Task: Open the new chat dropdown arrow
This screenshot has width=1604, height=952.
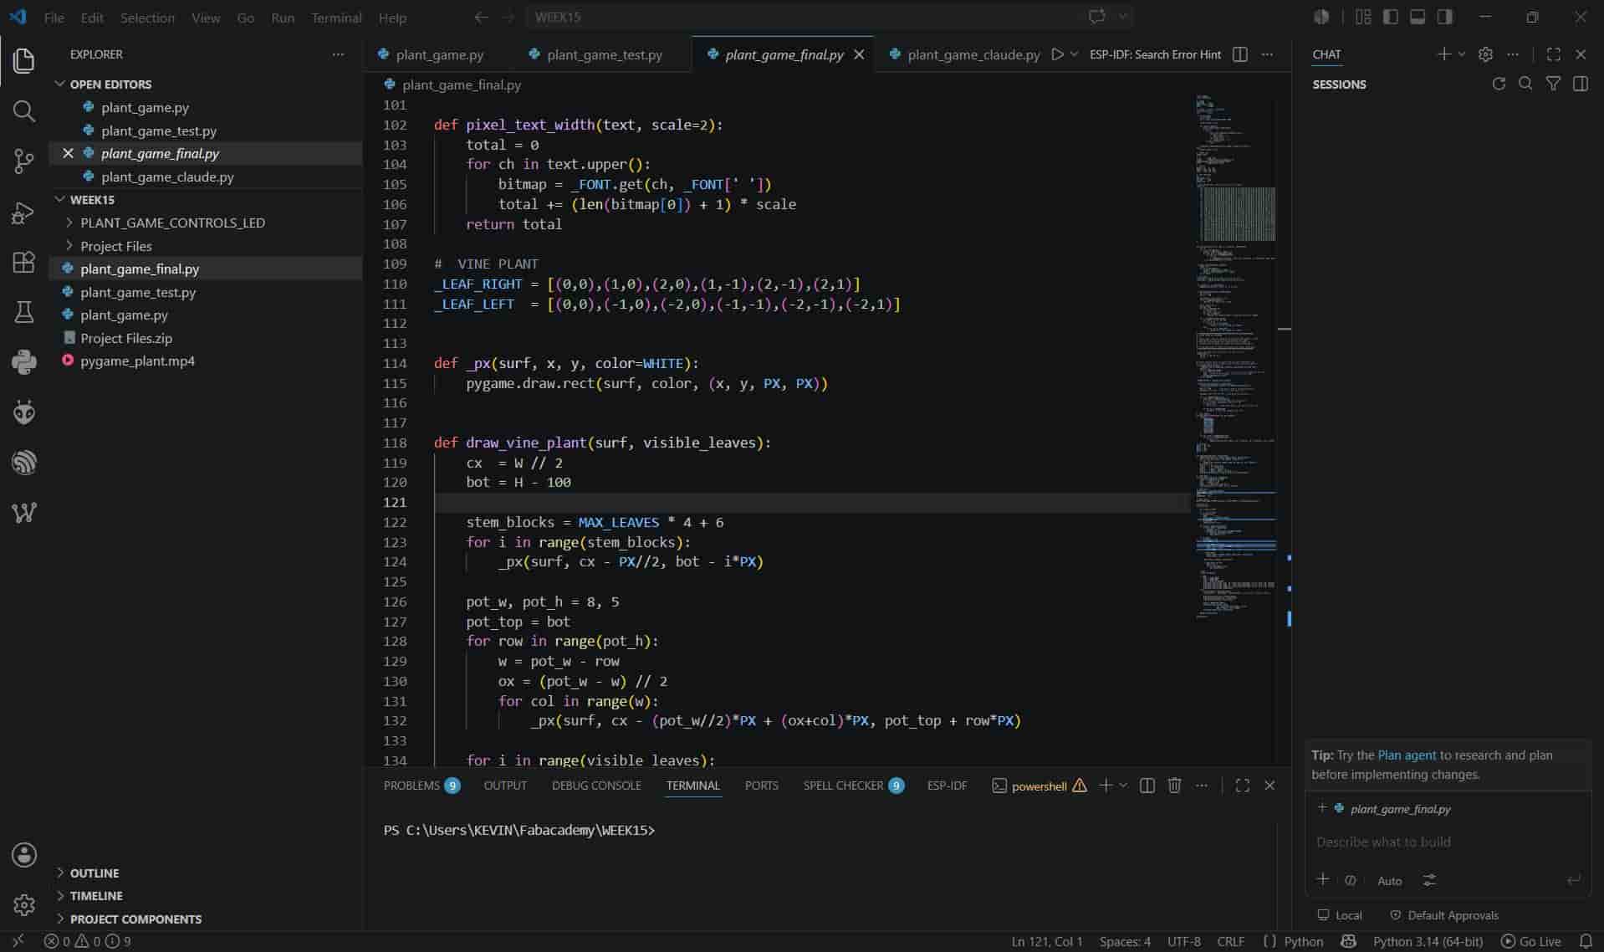Action: pos(1461,54)
